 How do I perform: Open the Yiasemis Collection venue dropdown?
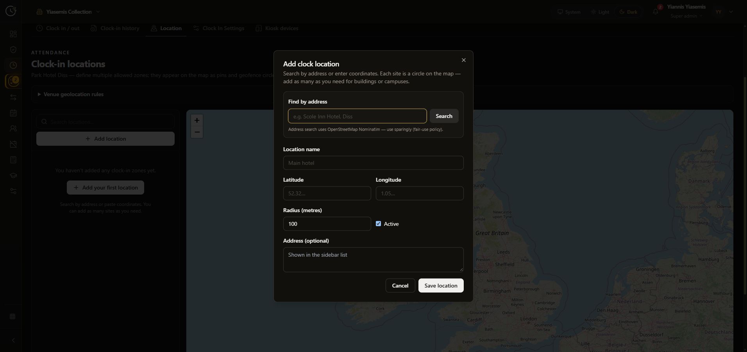(x=68, y=12)
